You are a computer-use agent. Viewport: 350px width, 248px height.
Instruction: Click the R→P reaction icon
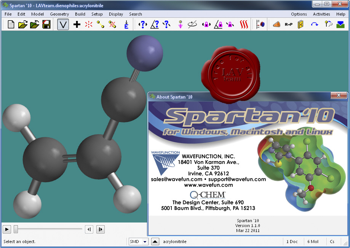click(289, 24)
